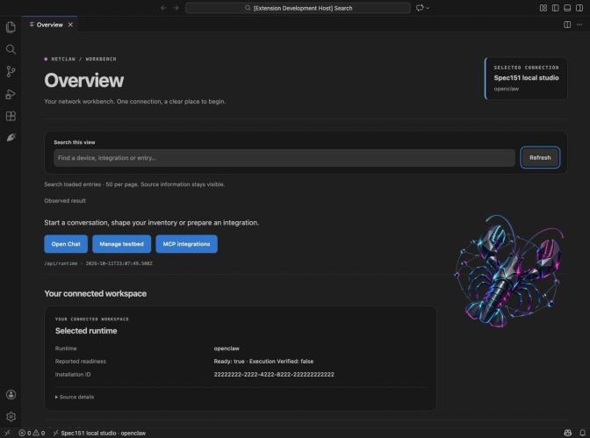
Task: Open the Explorer files icon in the activity bar
Action: [11, 27]
